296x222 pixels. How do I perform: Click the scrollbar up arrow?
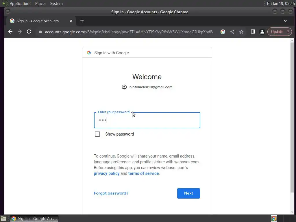tap(292, 40)
